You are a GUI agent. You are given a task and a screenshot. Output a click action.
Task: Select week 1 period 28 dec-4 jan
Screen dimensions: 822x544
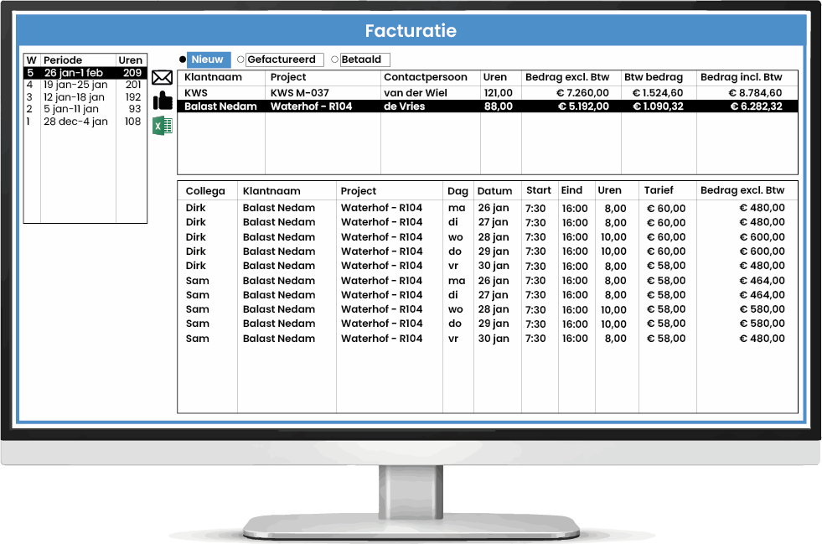(85, 122)
